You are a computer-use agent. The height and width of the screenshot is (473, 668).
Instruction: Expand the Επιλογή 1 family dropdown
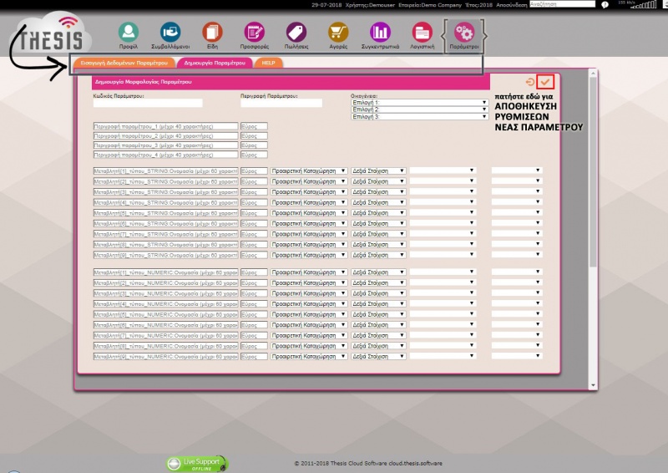point(419,103)
